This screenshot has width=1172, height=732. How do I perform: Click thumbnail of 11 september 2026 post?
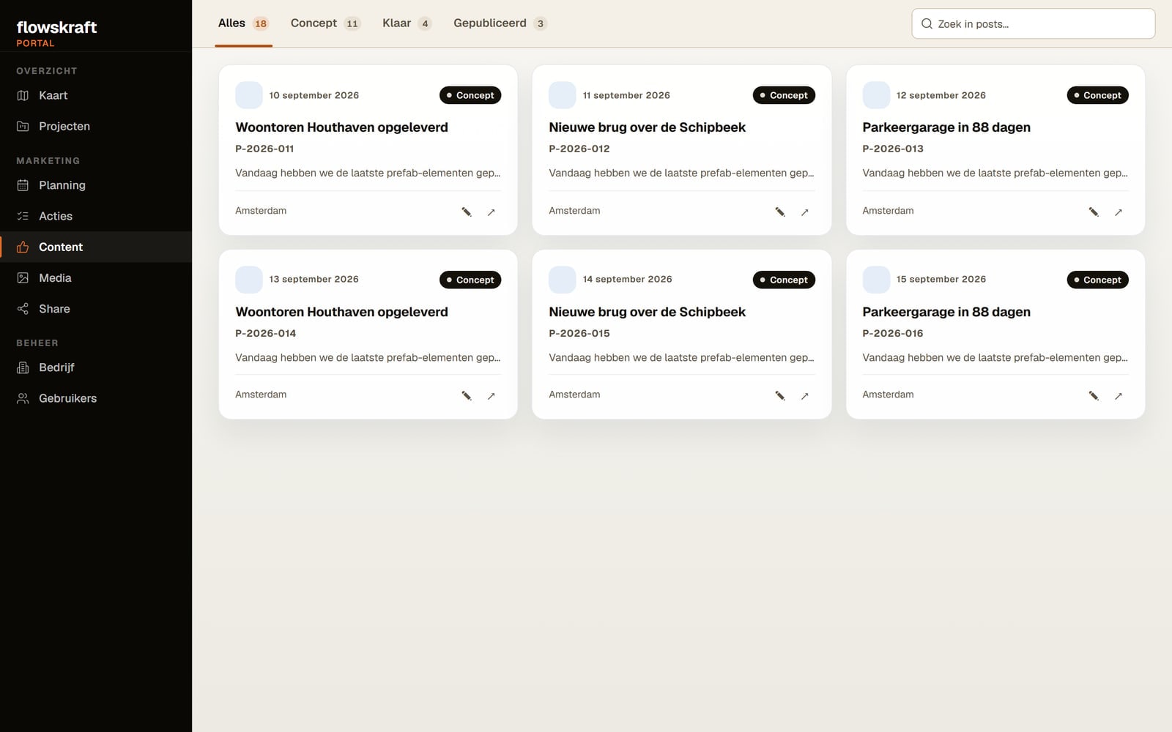pyautogui.click(x=563, y=95)
